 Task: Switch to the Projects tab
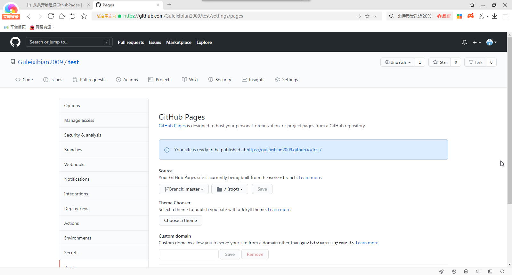[x=160, y=80]
